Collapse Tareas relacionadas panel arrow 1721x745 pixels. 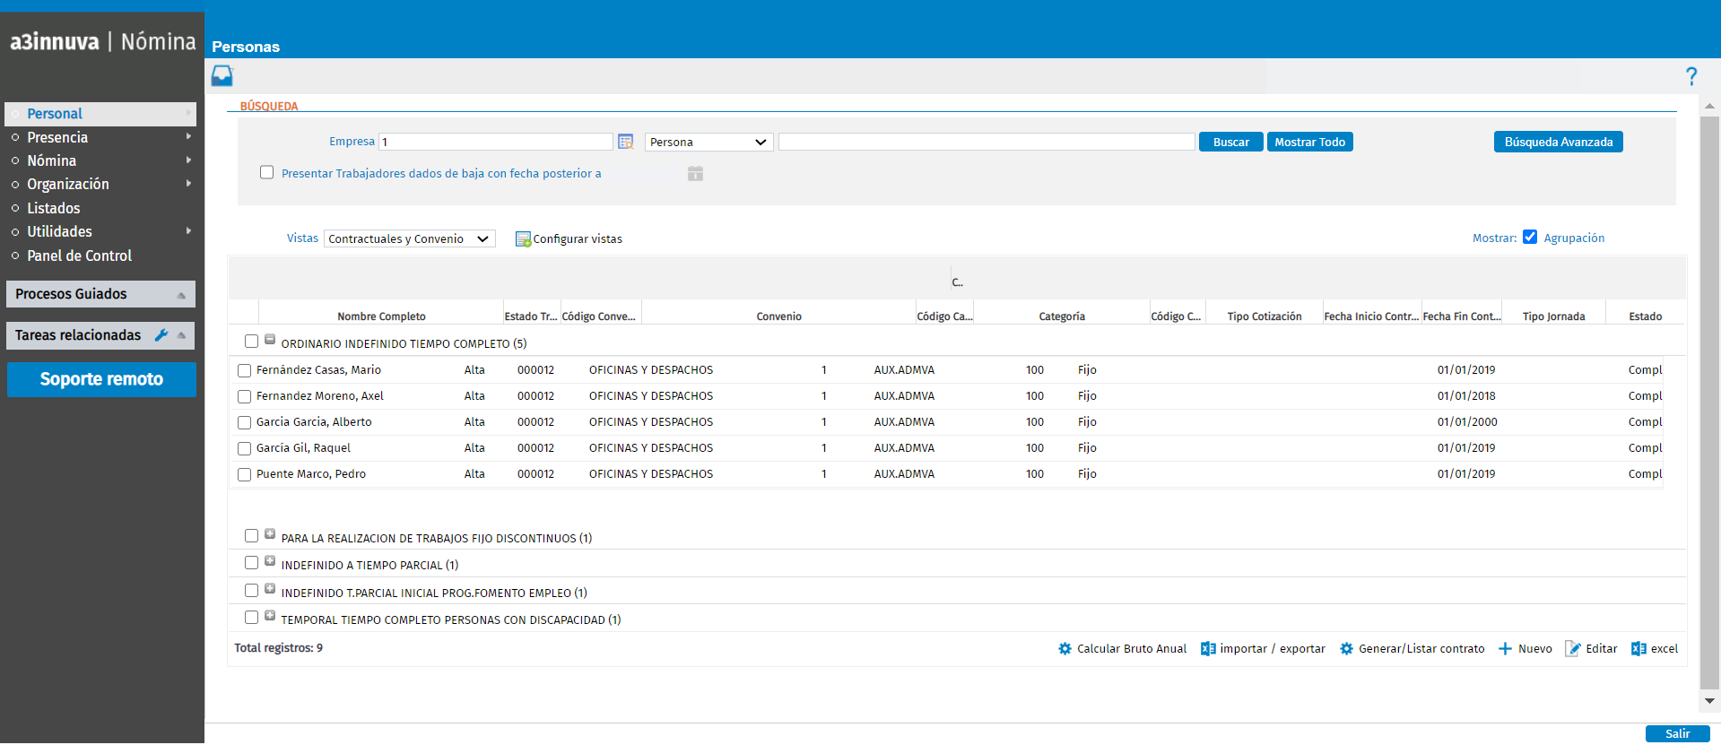point(181,335)
